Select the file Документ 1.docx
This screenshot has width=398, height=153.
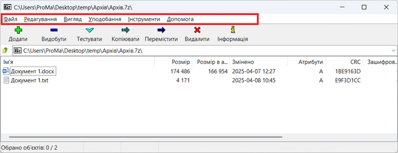[33, 72]
